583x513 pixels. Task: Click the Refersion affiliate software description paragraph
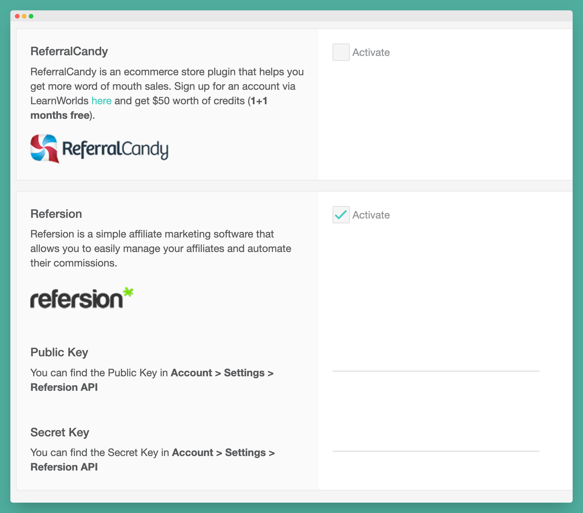[x=161, y=249]
